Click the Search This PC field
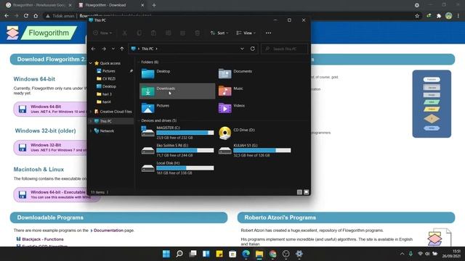Screen dimensions: 465x261 pyautogui.click(x=284, y=49)
